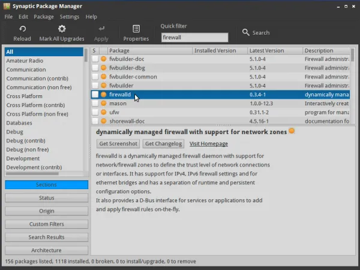Click the orange status icon beside mason

[x=104, y=104]
